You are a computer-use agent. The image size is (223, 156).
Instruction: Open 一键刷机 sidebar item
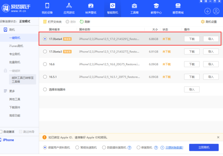[19, 38]
